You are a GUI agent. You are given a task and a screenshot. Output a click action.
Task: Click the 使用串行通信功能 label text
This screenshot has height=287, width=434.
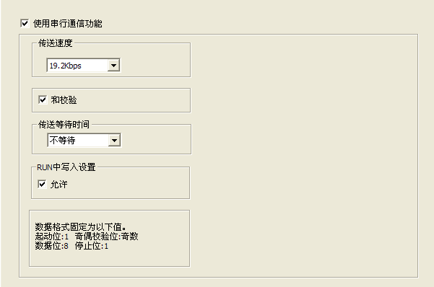point(68,24)
